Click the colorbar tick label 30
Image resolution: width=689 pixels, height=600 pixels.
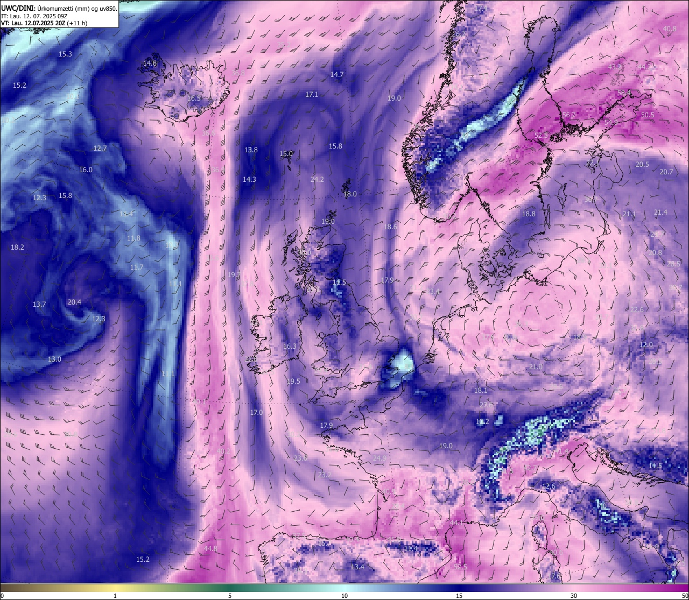click(x=574, y=596)
